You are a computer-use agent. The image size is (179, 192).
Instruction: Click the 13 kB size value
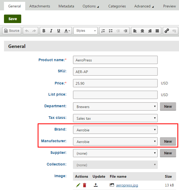coord(169,185)
